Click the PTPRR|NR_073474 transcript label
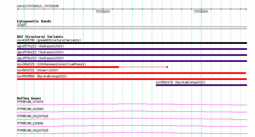The height and width of the screenshot is (137, 255). pos(30,102)
